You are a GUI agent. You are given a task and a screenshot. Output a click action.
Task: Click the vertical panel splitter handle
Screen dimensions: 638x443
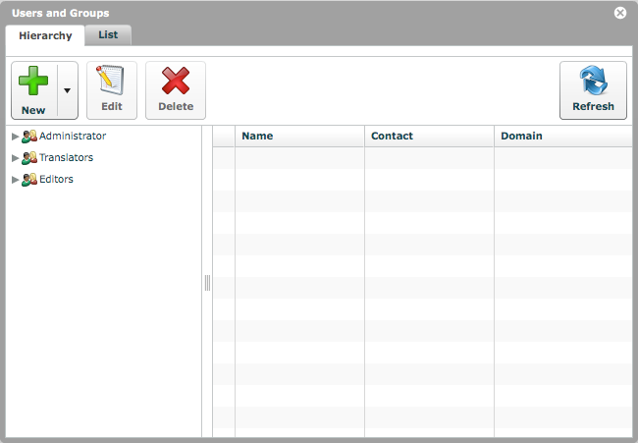point(207,283)
